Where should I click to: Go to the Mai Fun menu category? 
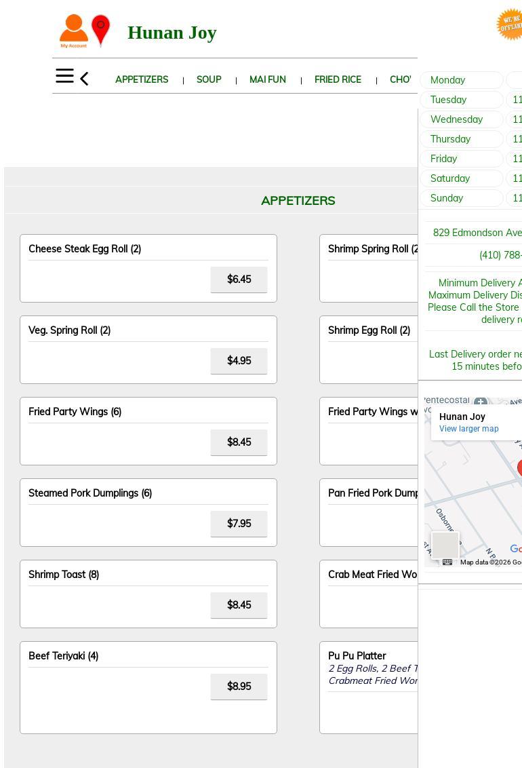coord(268,79)
